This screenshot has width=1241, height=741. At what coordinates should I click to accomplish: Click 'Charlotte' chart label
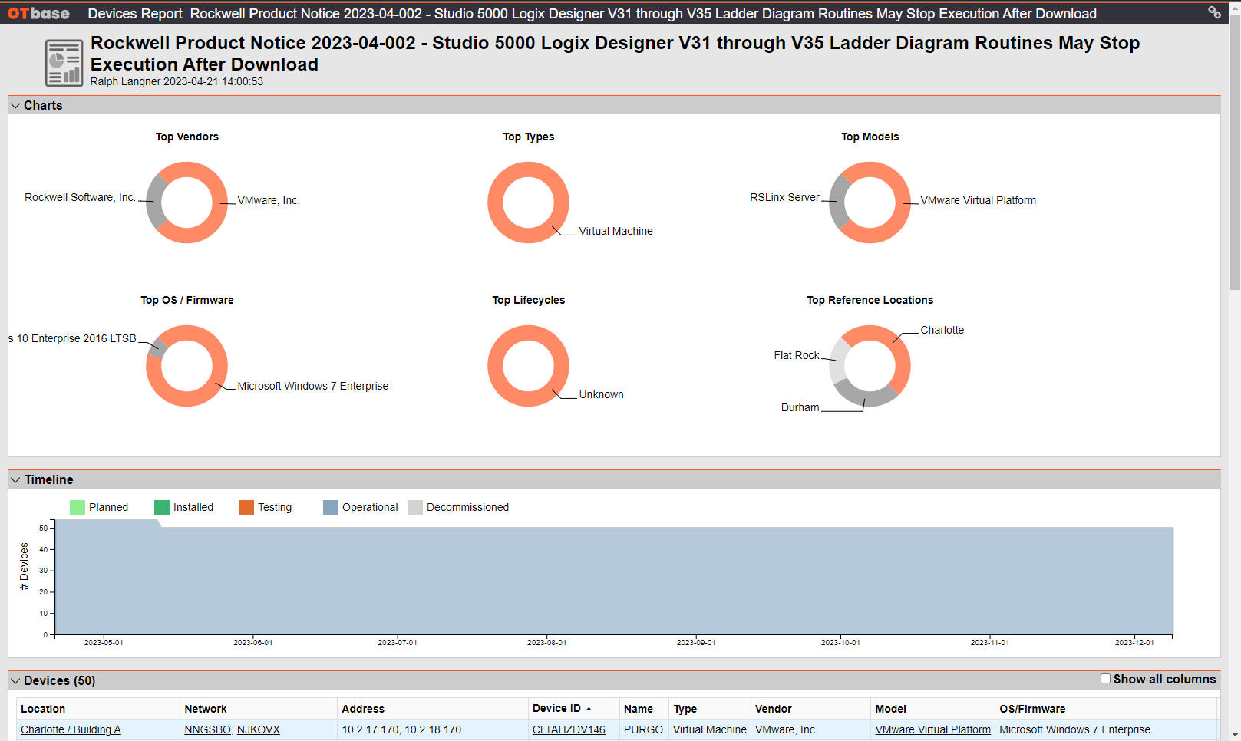[942, 330]
